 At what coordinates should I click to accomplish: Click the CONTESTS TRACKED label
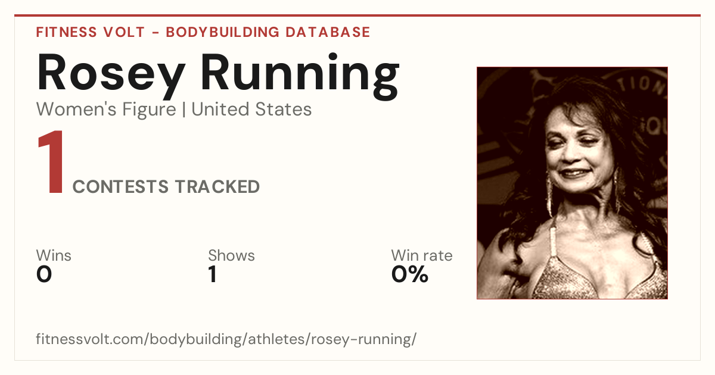pyautogui.click(x=166, y=187)
